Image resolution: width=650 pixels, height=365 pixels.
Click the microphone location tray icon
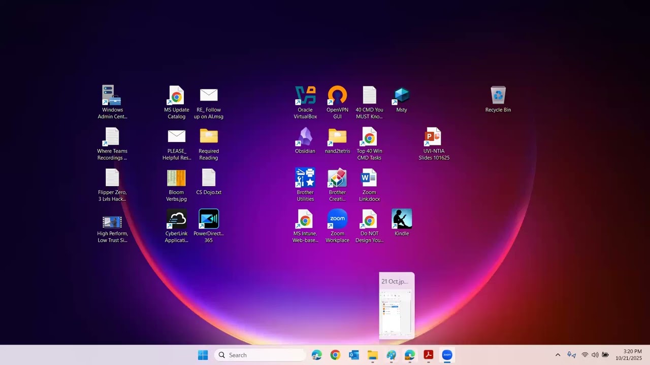click(x=571, y=355)
